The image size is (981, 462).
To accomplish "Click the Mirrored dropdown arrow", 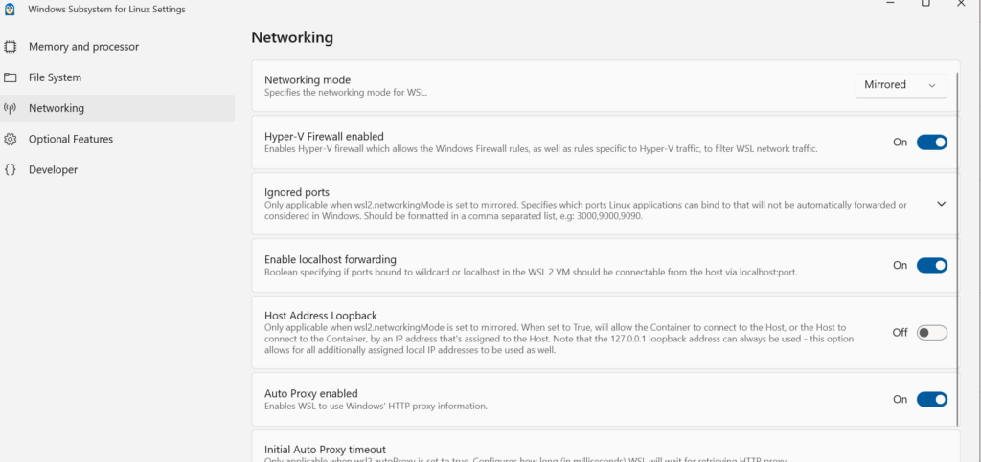I will 932,85.
